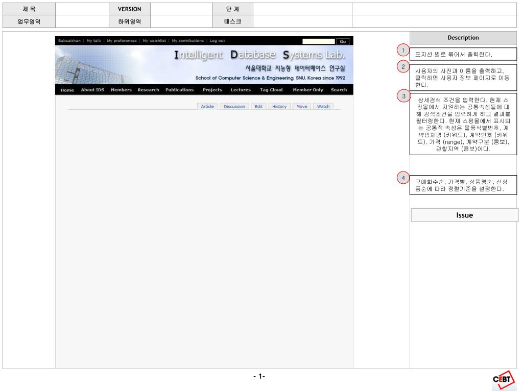Click the Issue panel header
This screenshot has width=523, height=392.
click(x=465, y=215)
